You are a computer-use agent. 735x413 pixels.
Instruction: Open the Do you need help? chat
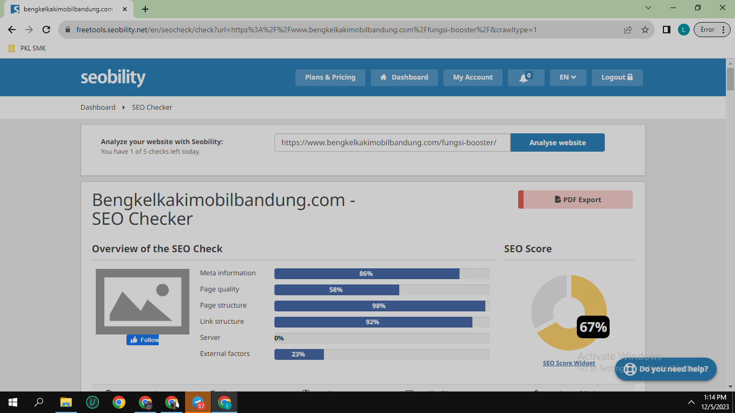tap(666, 369)
